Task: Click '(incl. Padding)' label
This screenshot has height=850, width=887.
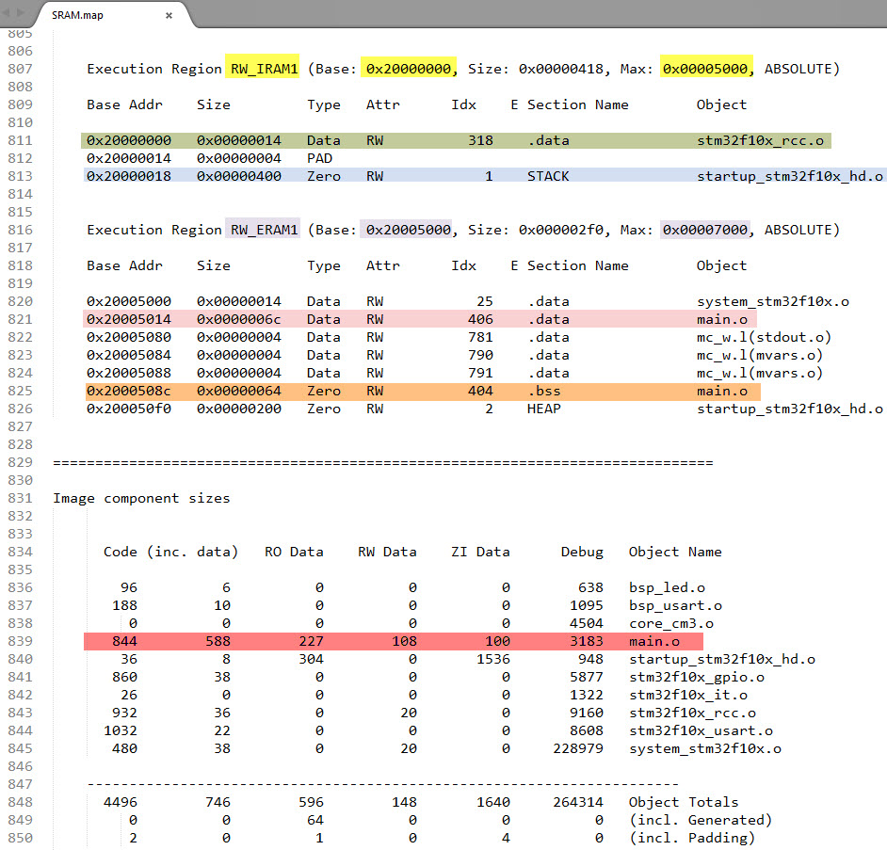Action: click(692, 838)
